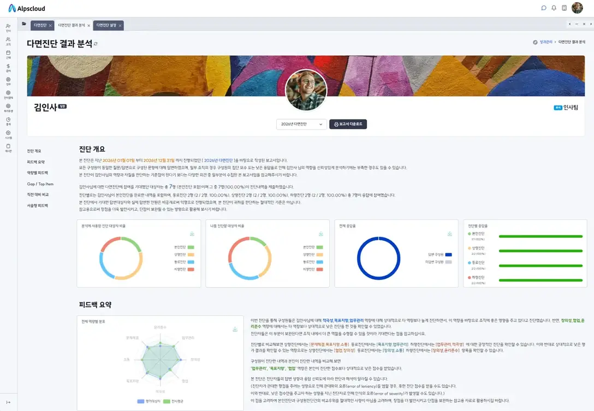Toggle 전사평균 legend in radar chart

tap(173, 401)
